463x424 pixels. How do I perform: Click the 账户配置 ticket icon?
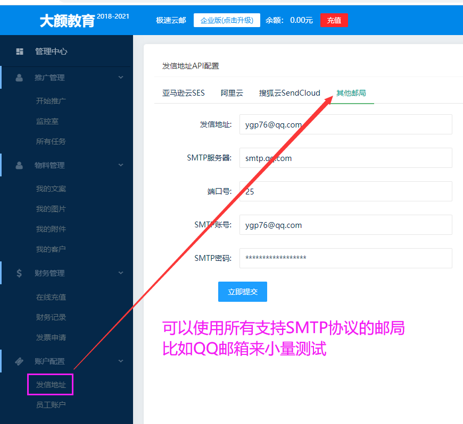tap(19, 361)
